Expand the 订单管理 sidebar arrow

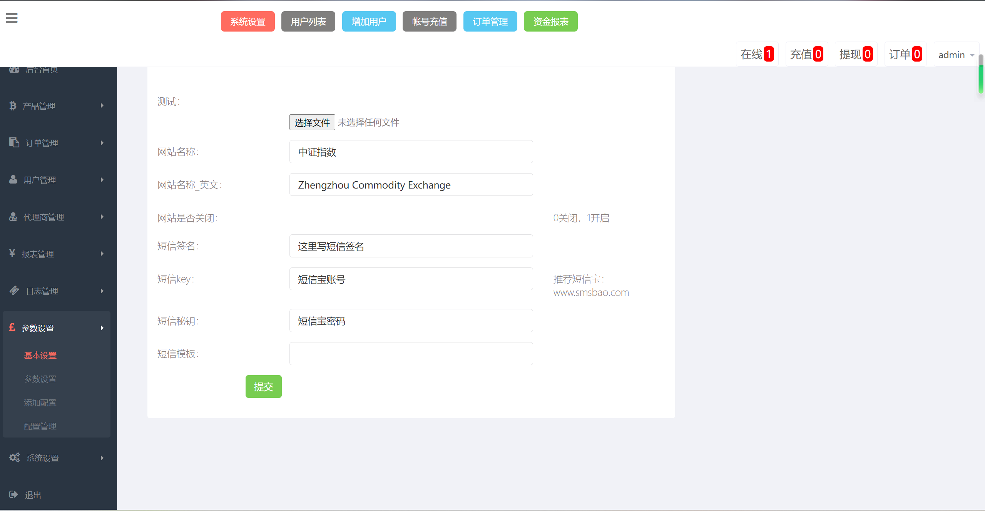102,143
